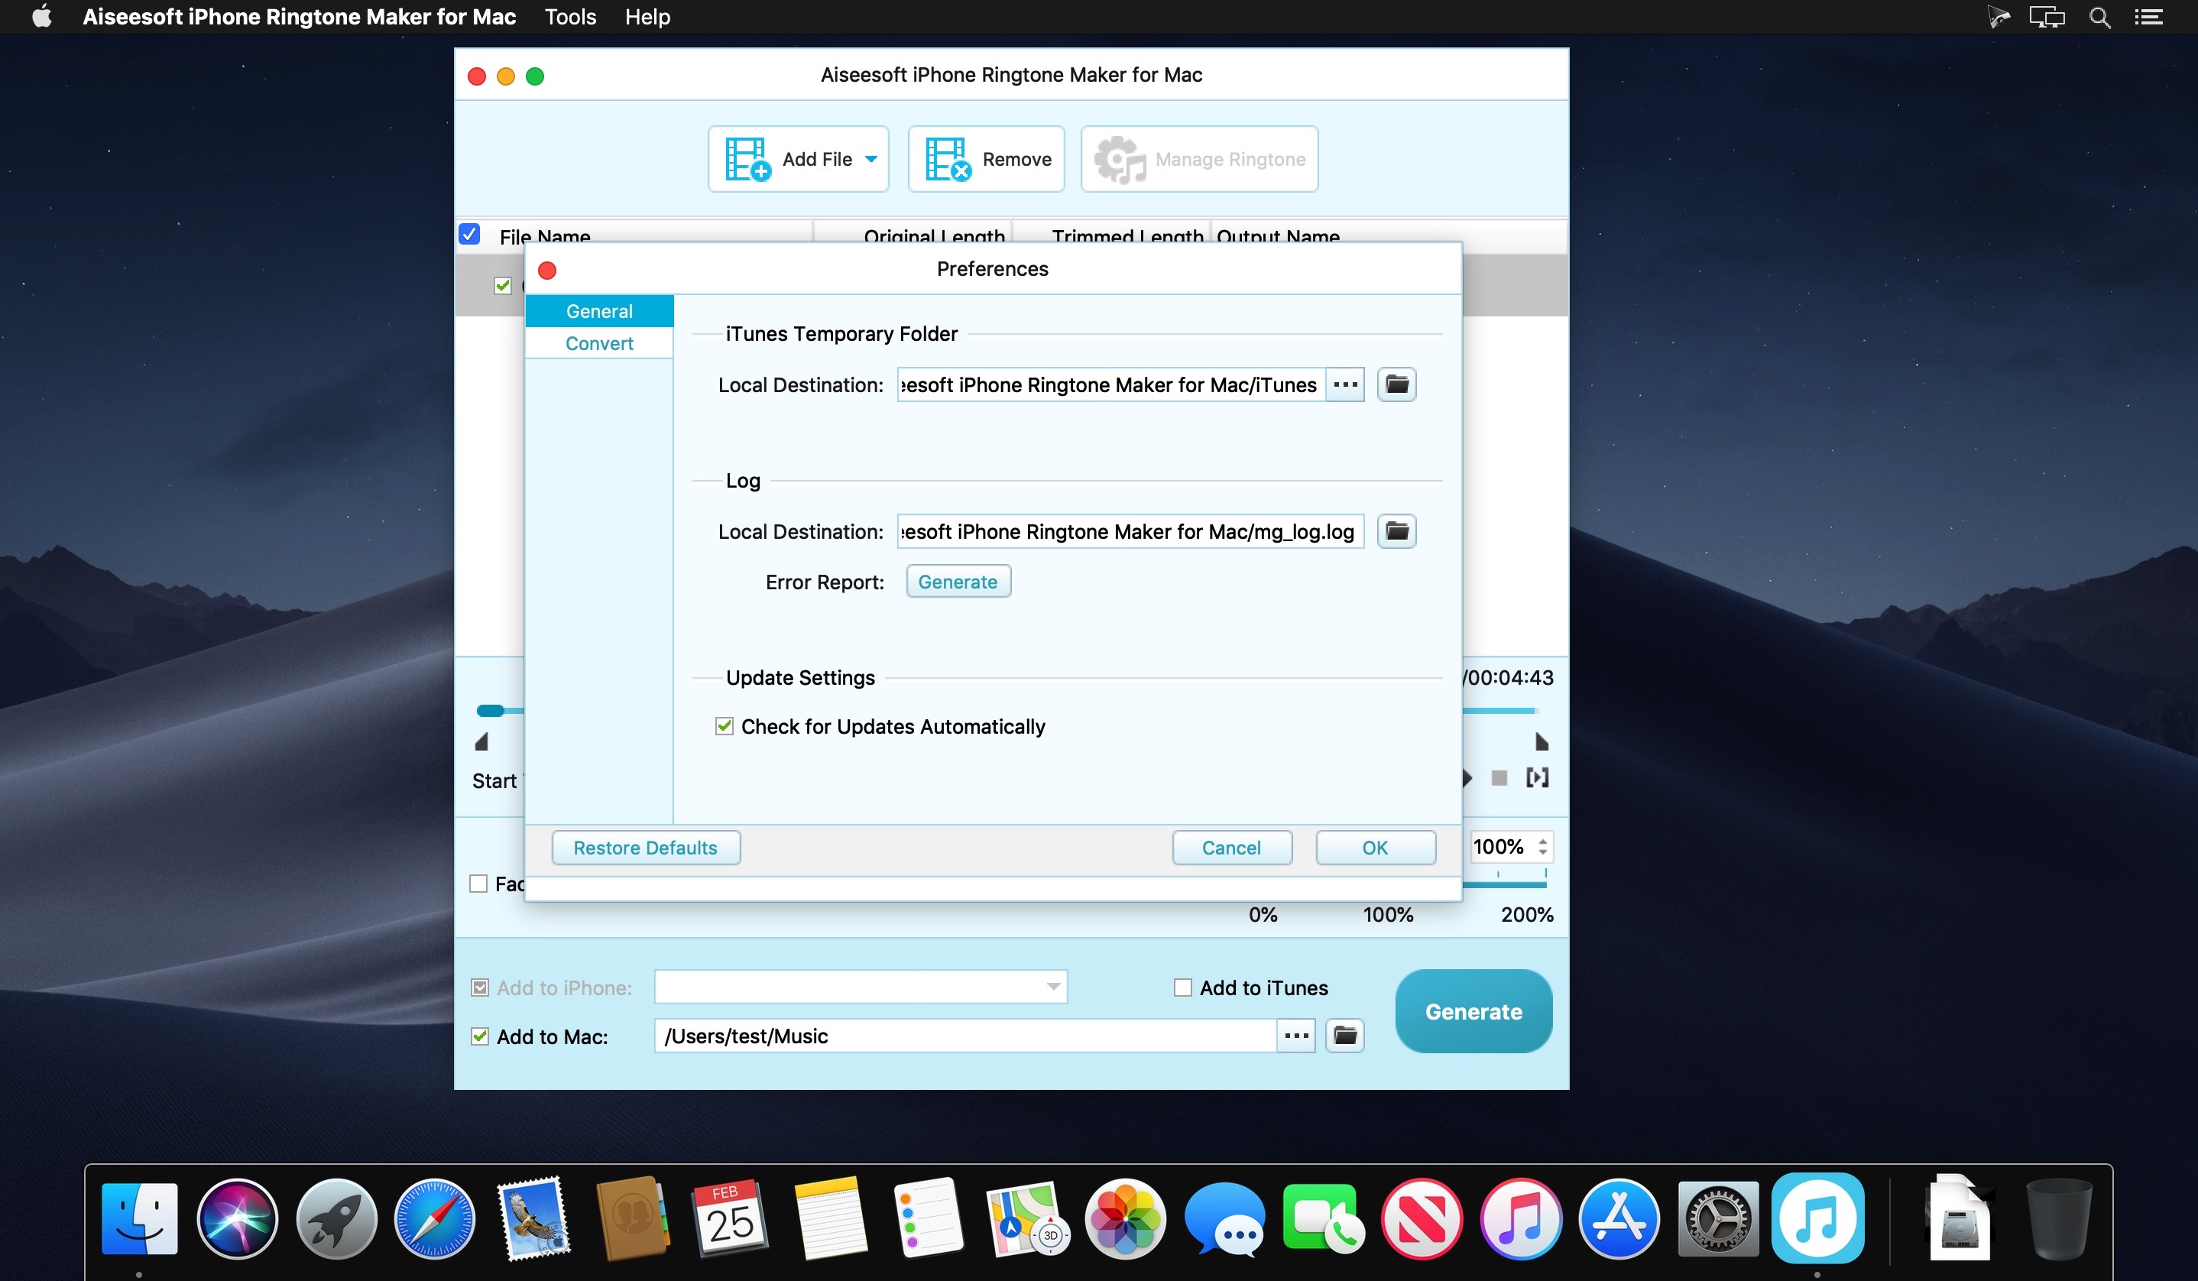Click the Add to Mac path field

click(965, 1036)
